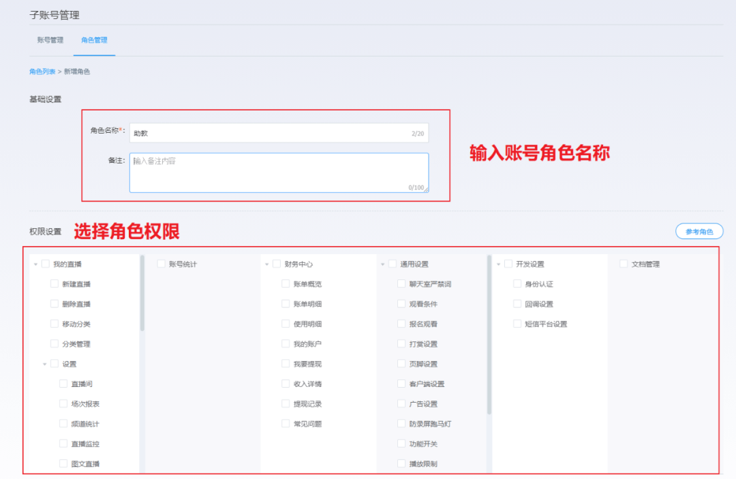736x479 pixels.
Task: Go back via 角色列表 breadcrumb link
Action: (42, 72)
